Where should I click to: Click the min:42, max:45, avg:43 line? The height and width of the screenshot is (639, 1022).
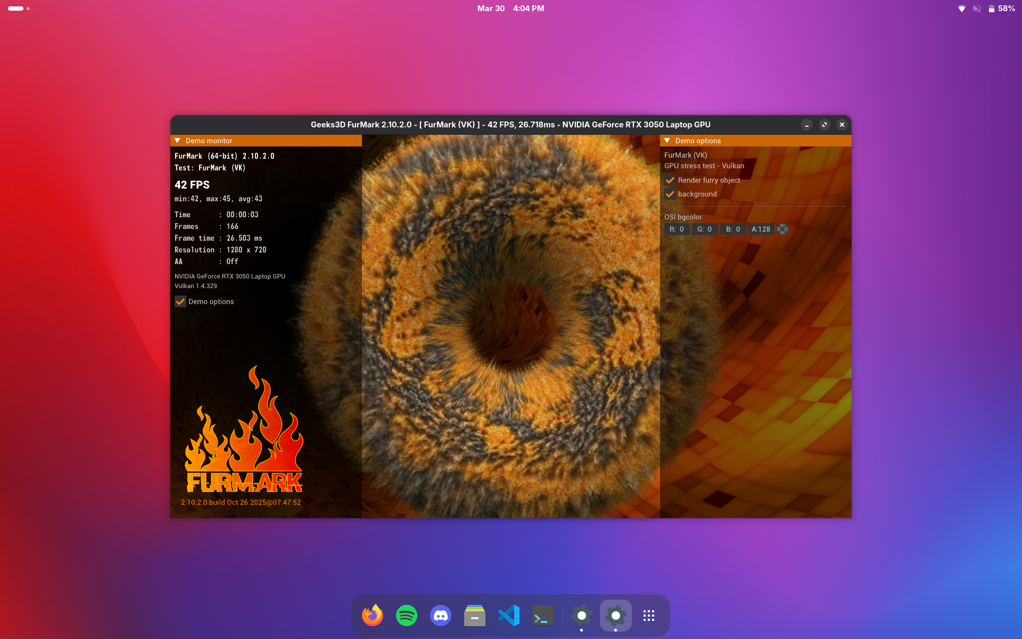coord(218,199)
